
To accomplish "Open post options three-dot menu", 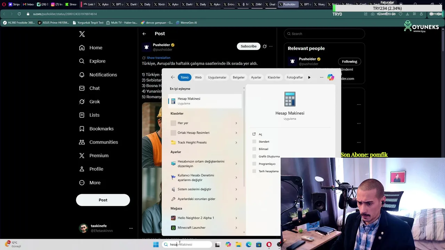I will tap(271, 46).
